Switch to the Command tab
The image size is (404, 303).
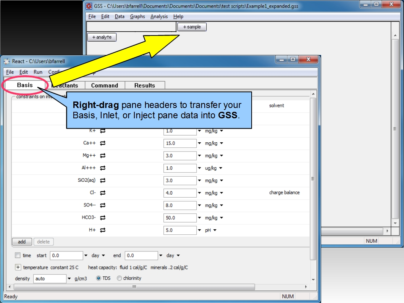(105, 85)
